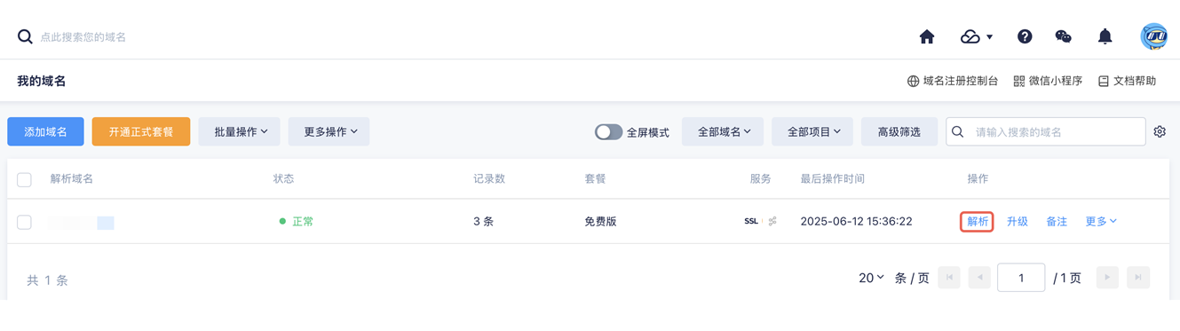Tick the checkbox on the domain row

pyautogui.click(x=24, y=222)
